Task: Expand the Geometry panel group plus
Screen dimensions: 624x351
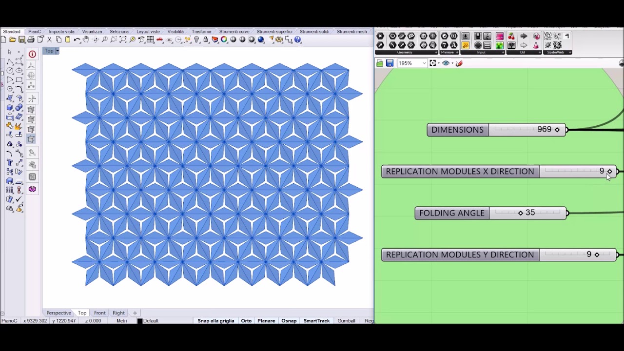Action: click(436, 52)
